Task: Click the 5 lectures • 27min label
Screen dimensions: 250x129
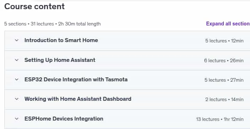Action: [224, 80]
